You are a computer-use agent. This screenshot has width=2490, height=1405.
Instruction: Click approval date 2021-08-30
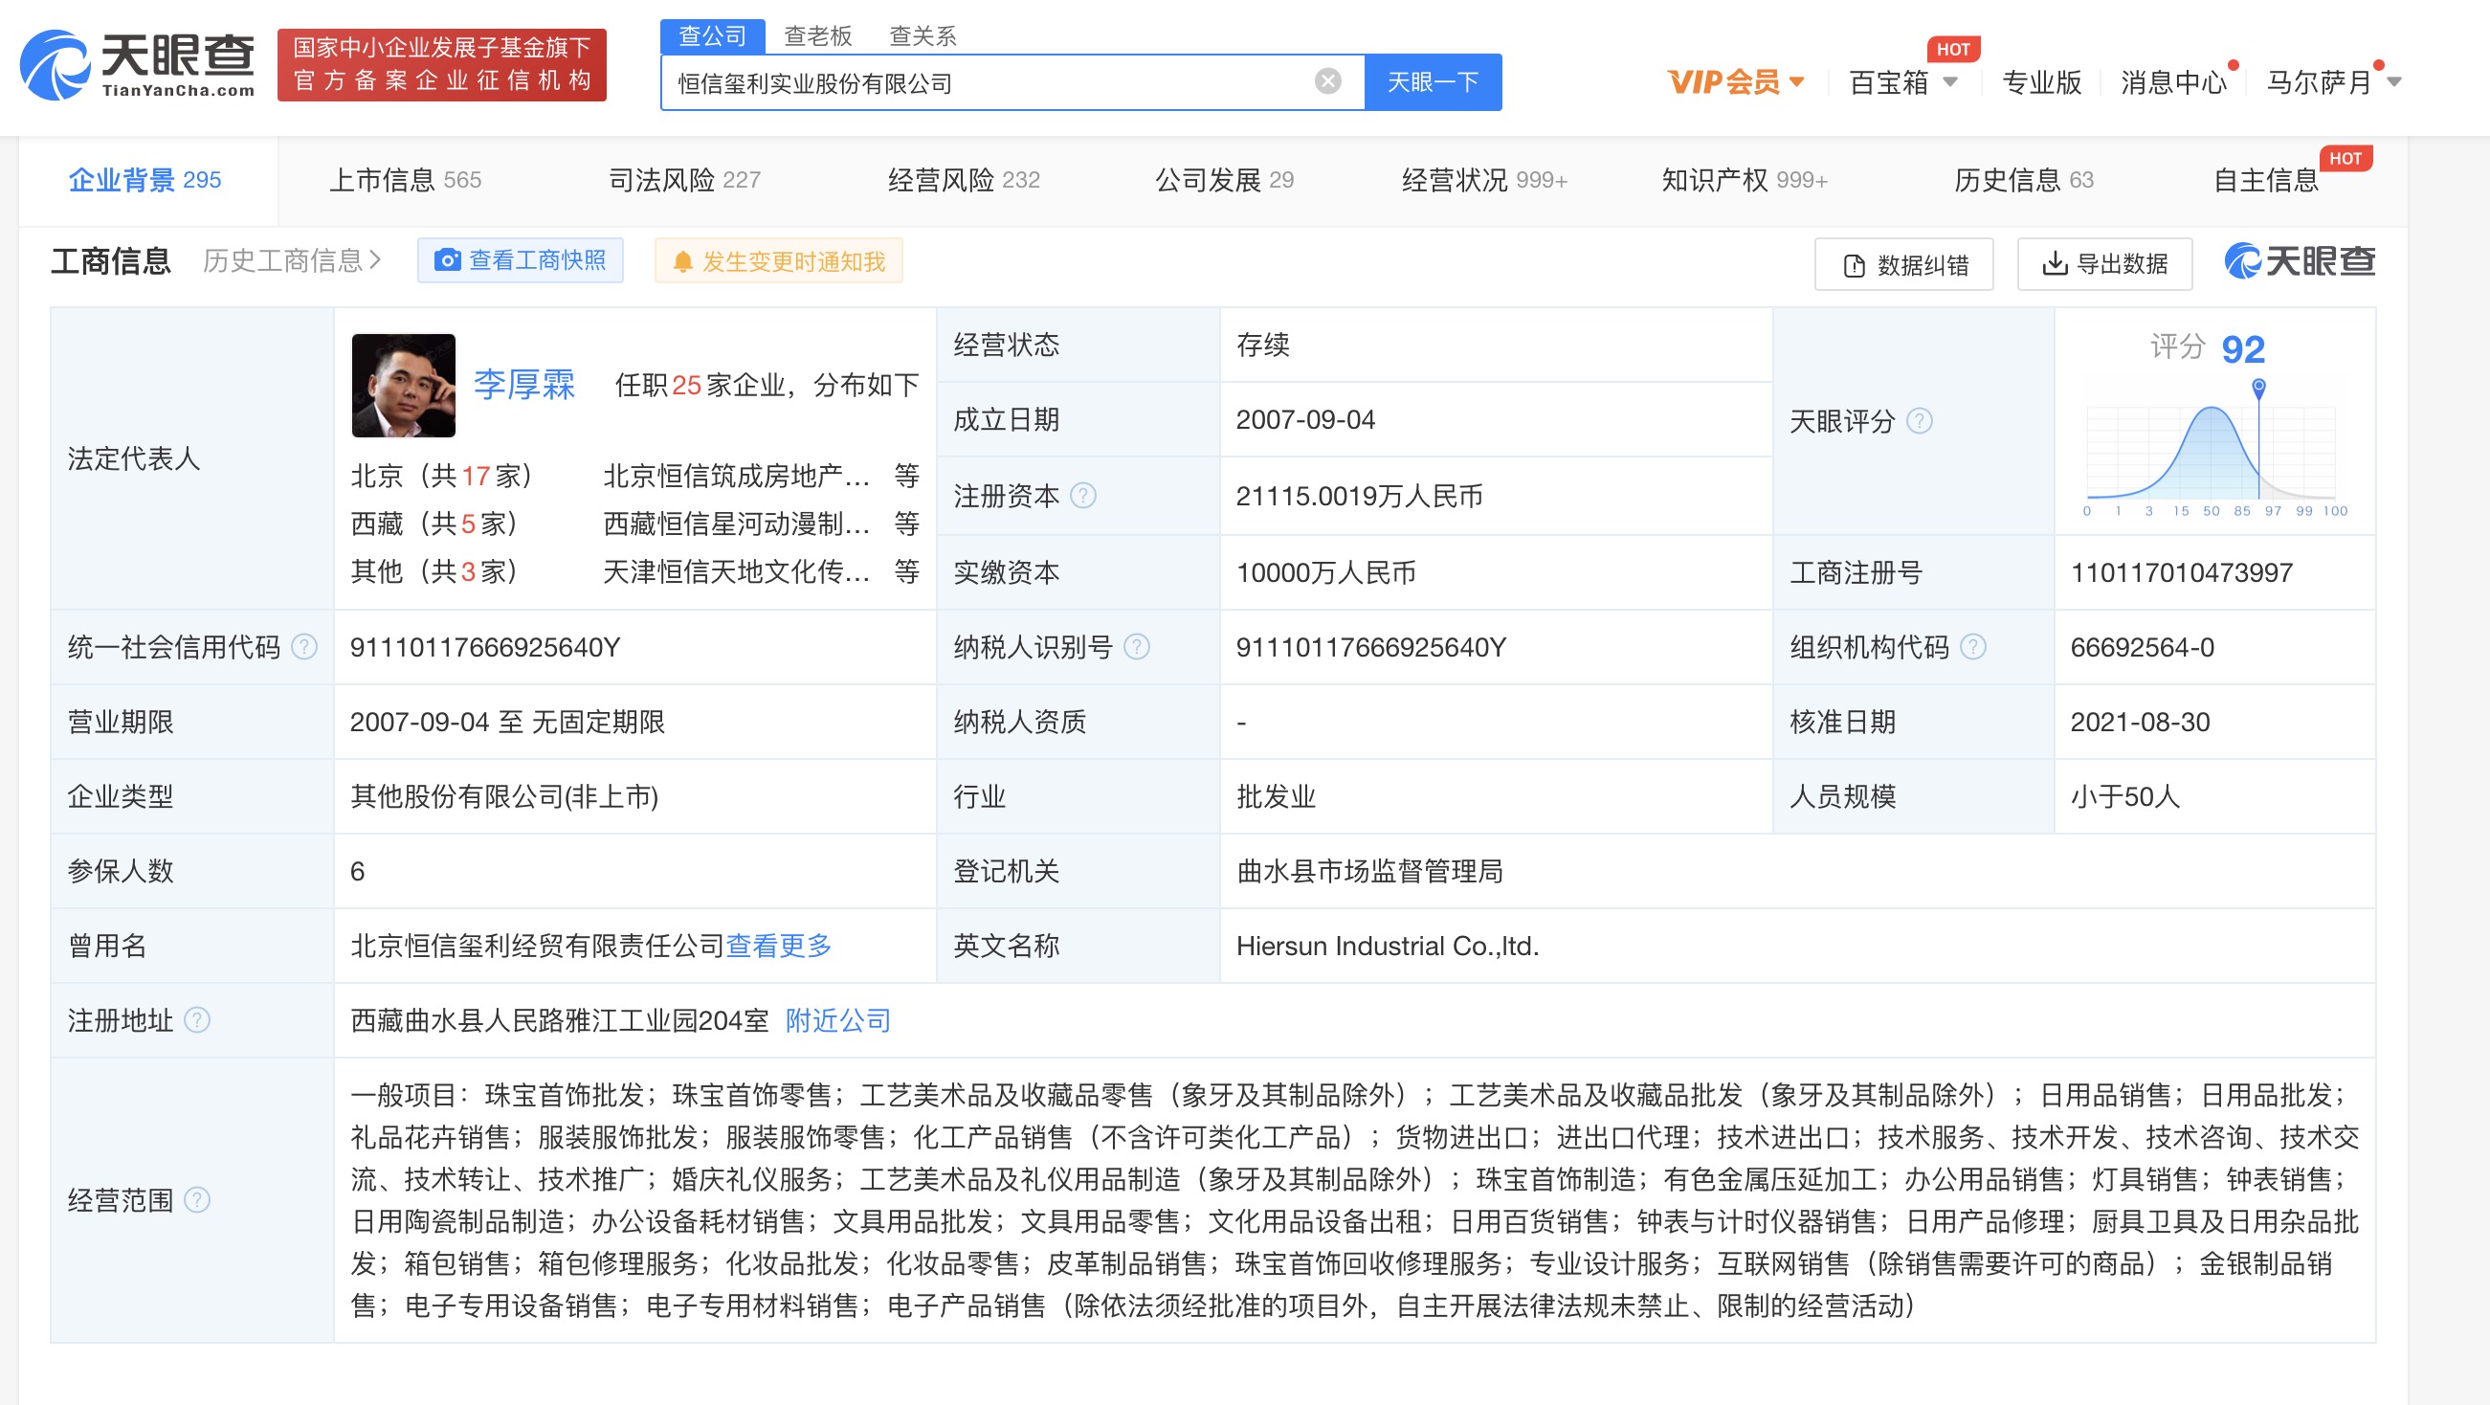tap(2140, 722)
